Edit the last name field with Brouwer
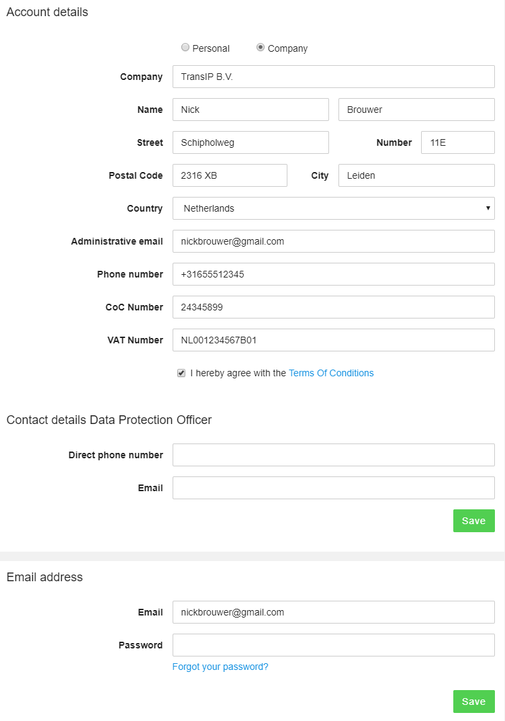This screenshot has width=505, height=721. click(417, 110)
